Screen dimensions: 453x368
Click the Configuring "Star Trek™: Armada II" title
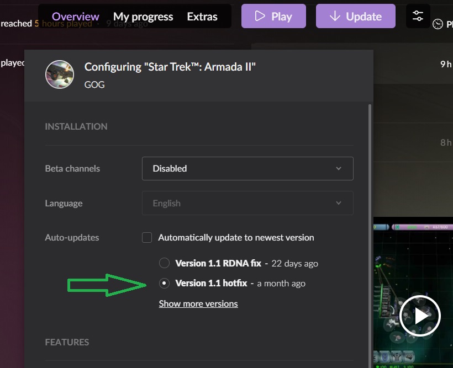pyautogui.click(x=170, y=67)
